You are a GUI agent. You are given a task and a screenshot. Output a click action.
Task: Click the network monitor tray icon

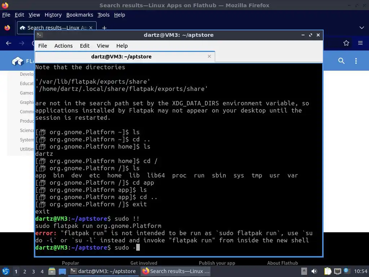pos(338,271)
